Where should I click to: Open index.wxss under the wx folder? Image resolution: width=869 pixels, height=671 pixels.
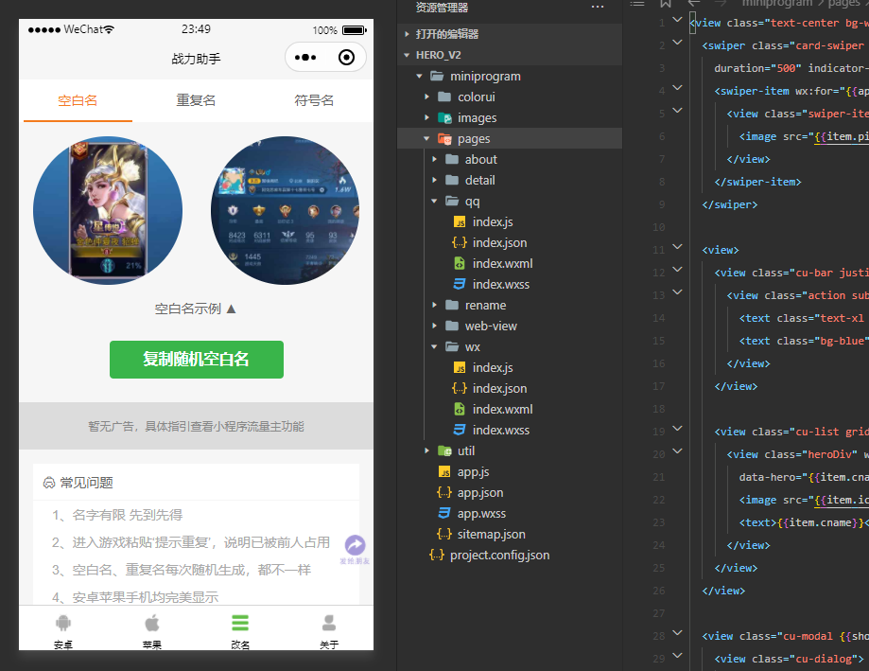(500, 431)
